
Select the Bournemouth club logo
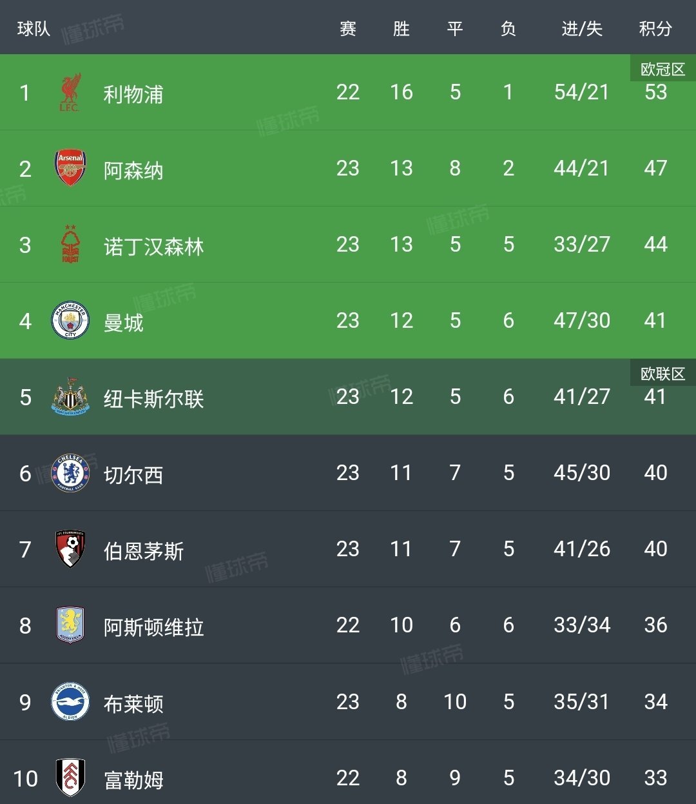coord(70,549)
